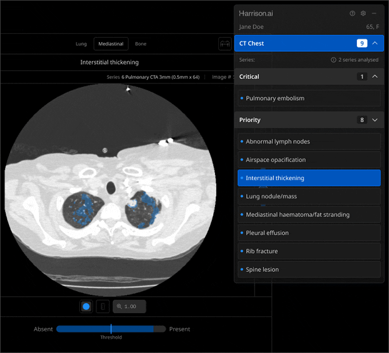Toggle the blue overlay circle button
Image resolution: width=389 pixels, height=353 pixels.
[86, 306]
